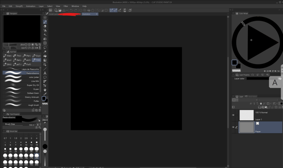283x168 pixels.
Task: Pick the Eyedropper tool
Action: point(45,94)
